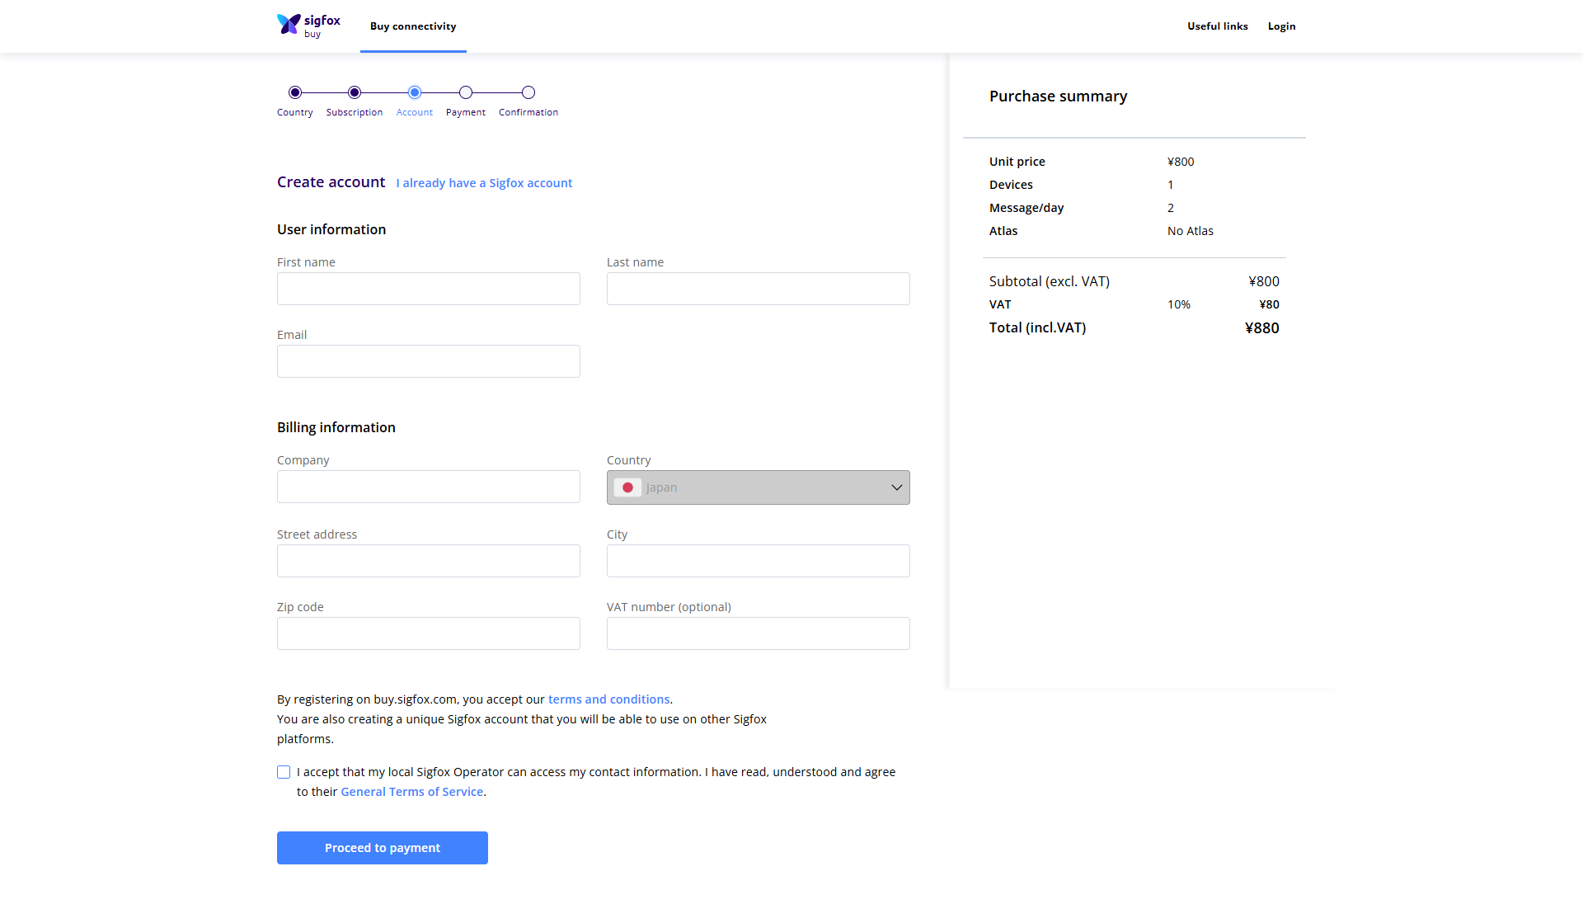Click the Country step circle
The width and height of the screenshot is (1583, 904).
tap(295, 92)
